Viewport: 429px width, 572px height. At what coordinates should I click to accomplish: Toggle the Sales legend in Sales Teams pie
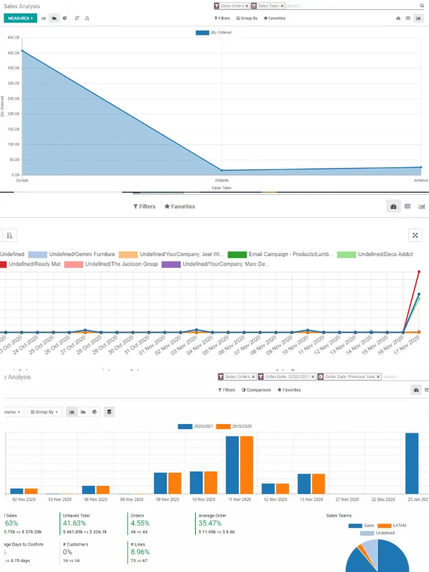361,525
